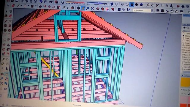
Task: Set 'ветровые' layer as current
Action: coord(183,69)
